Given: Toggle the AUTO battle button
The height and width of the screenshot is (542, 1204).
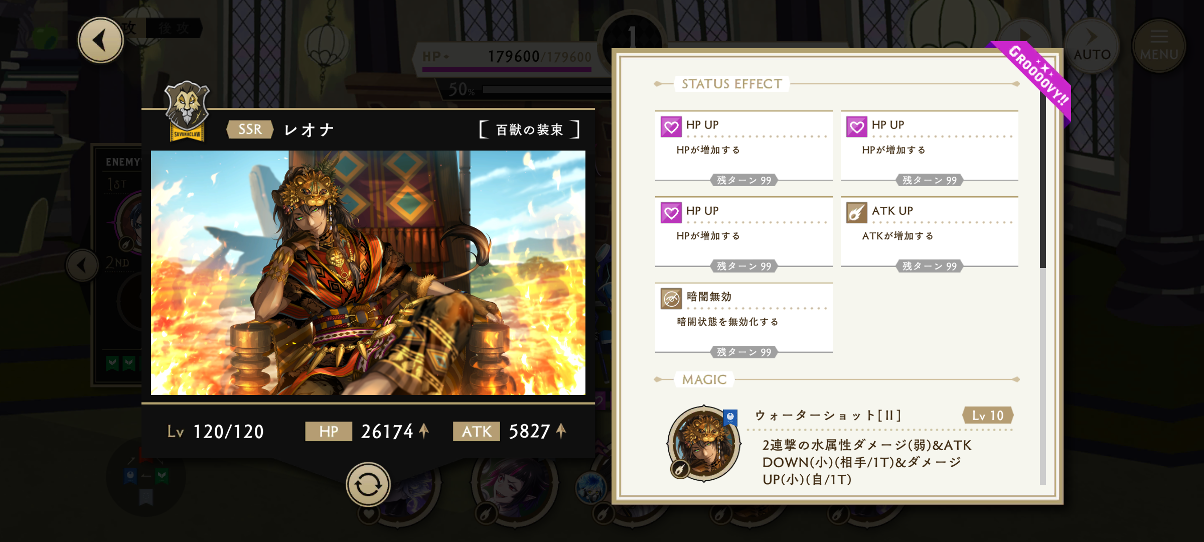Looking at the screenshot, I should click(x=1092, y=46).
